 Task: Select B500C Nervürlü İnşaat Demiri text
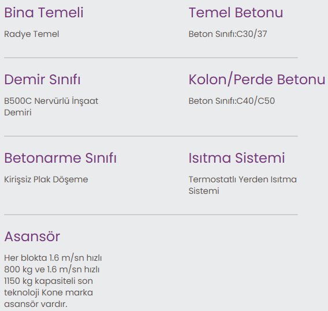51,107
